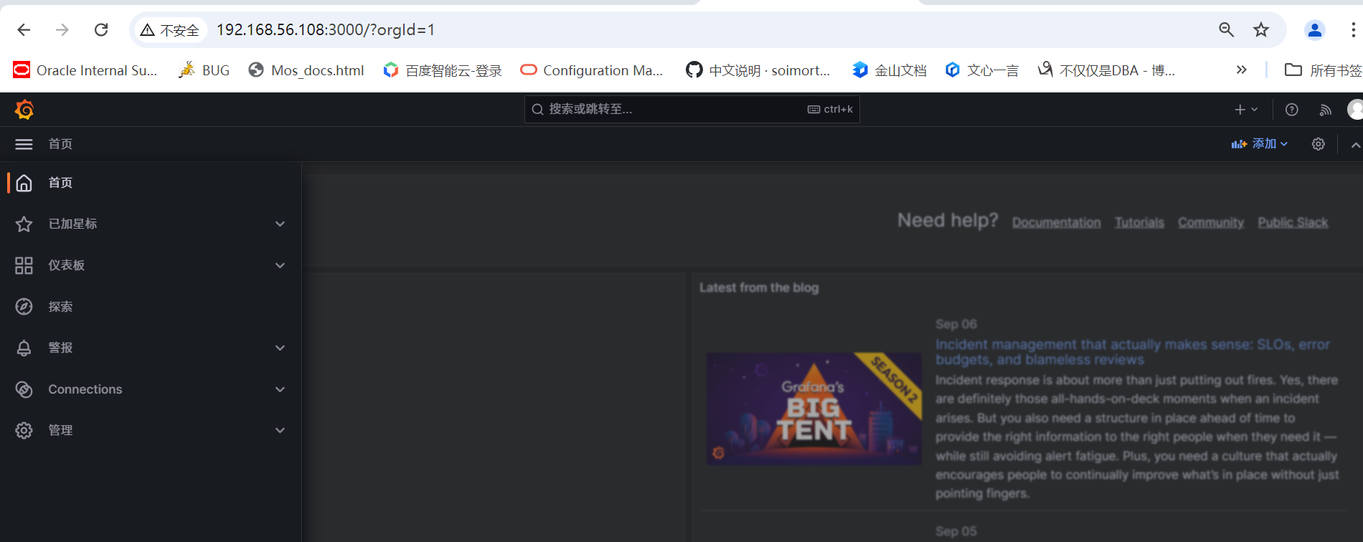The height and width of the screenshot is (542, 1363).
Task: Open the Chrome profile icon
Action: click(1315, 29)
